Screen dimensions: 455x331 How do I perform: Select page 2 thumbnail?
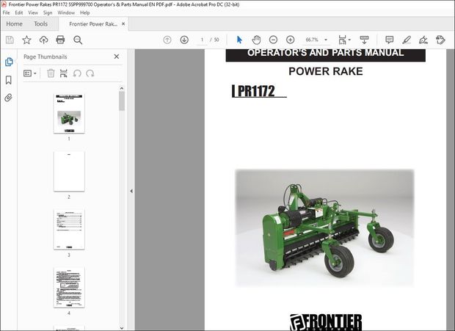tap(69, 172)
